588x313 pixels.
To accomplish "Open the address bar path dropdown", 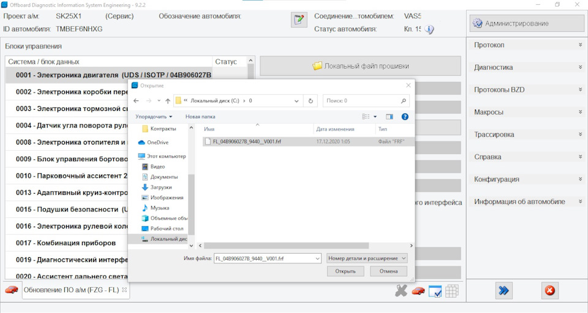I will pos(296,101).
